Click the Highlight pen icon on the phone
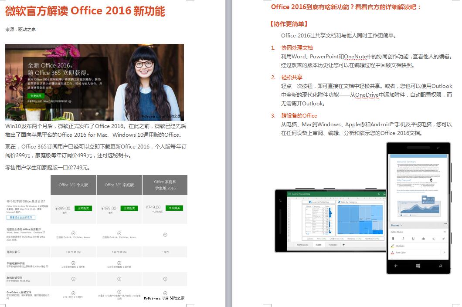 point(392,246)
